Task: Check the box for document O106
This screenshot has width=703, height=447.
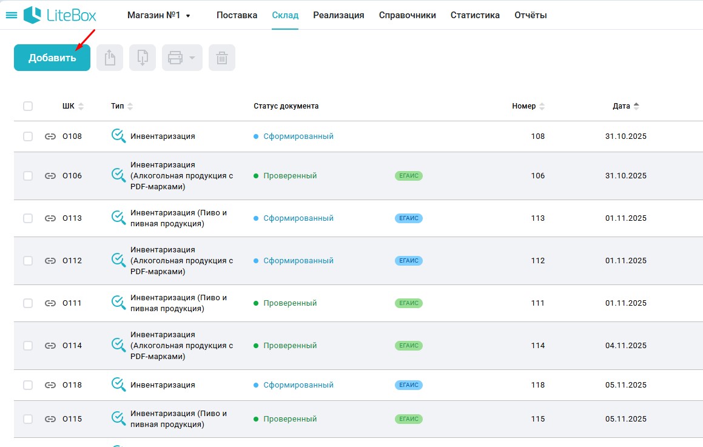Action: pos(28,176)
